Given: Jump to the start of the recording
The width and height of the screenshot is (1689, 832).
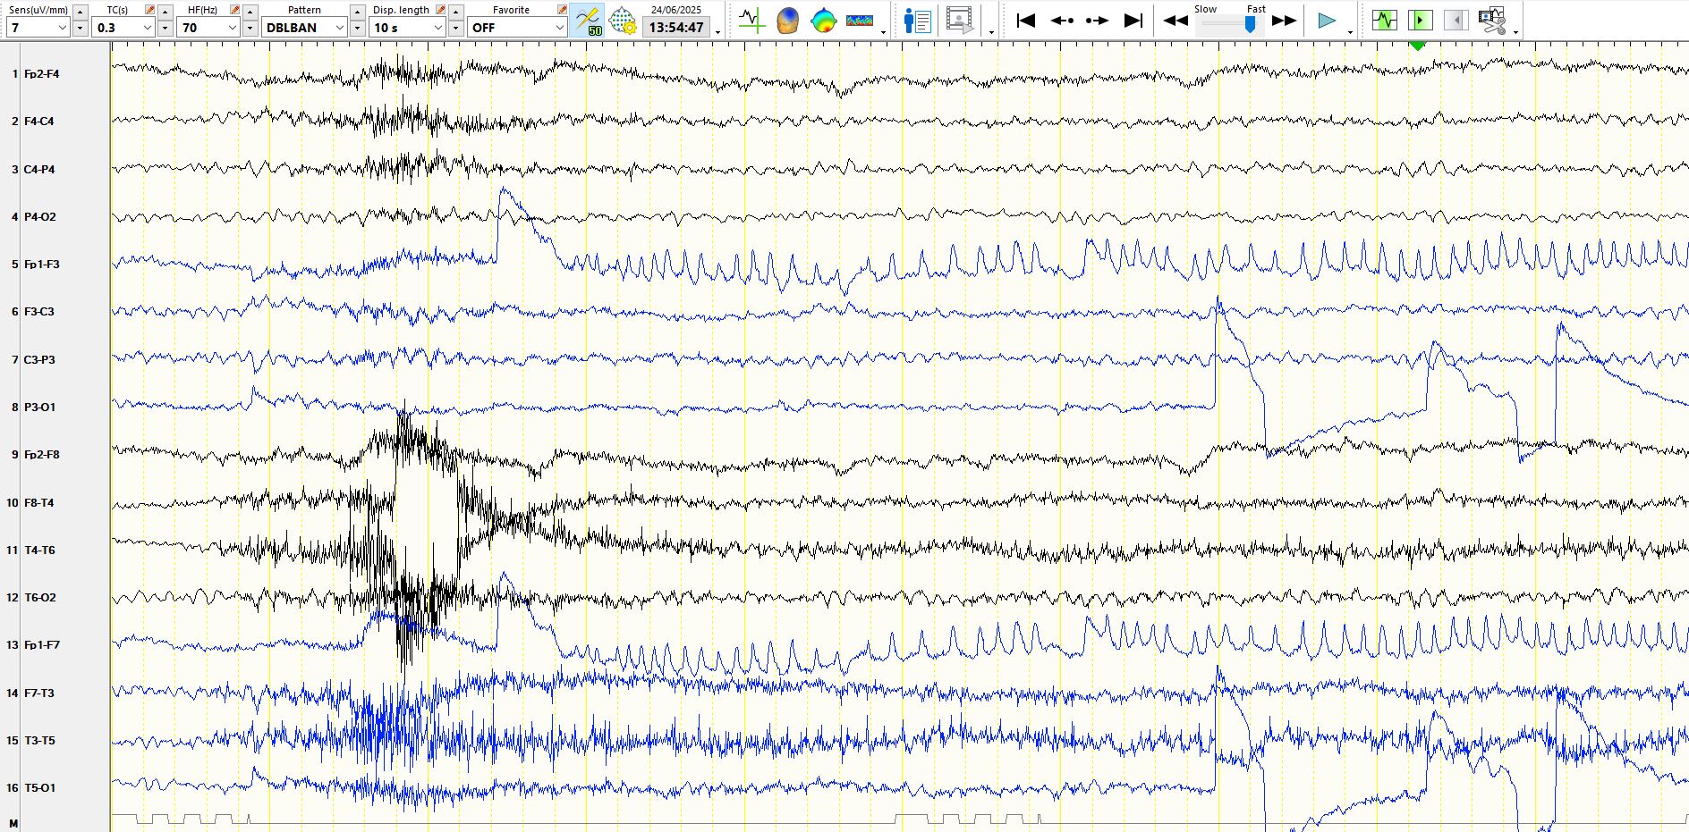Looking at the screenshot, I should [1026, 21].
